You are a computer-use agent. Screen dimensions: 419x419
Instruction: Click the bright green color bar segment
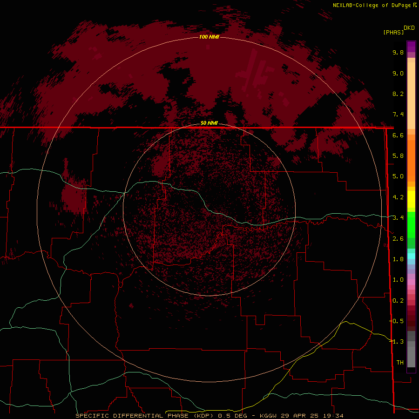pyautogui.click(x=411, y=224)
